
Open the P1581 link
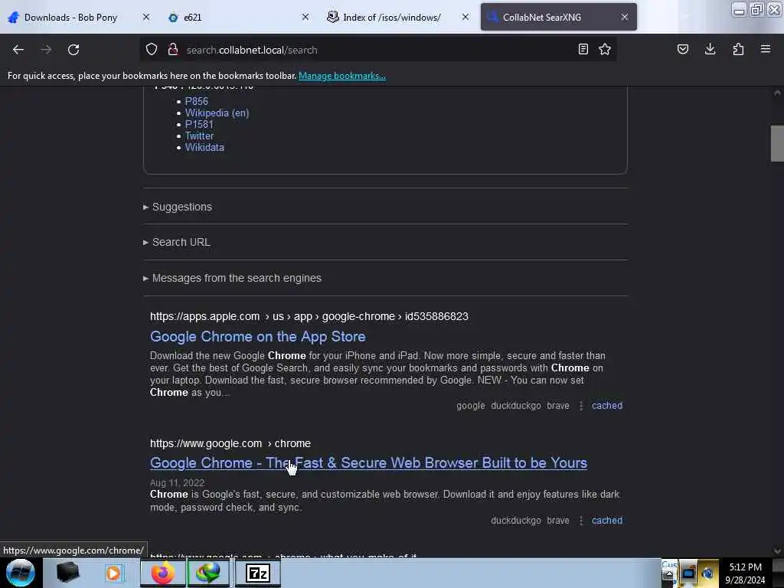[199, 124]
